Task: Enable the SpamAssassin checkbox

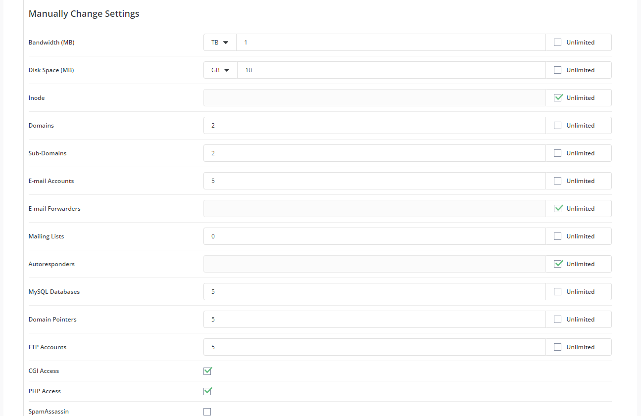Action: click(x=207, y=412)
